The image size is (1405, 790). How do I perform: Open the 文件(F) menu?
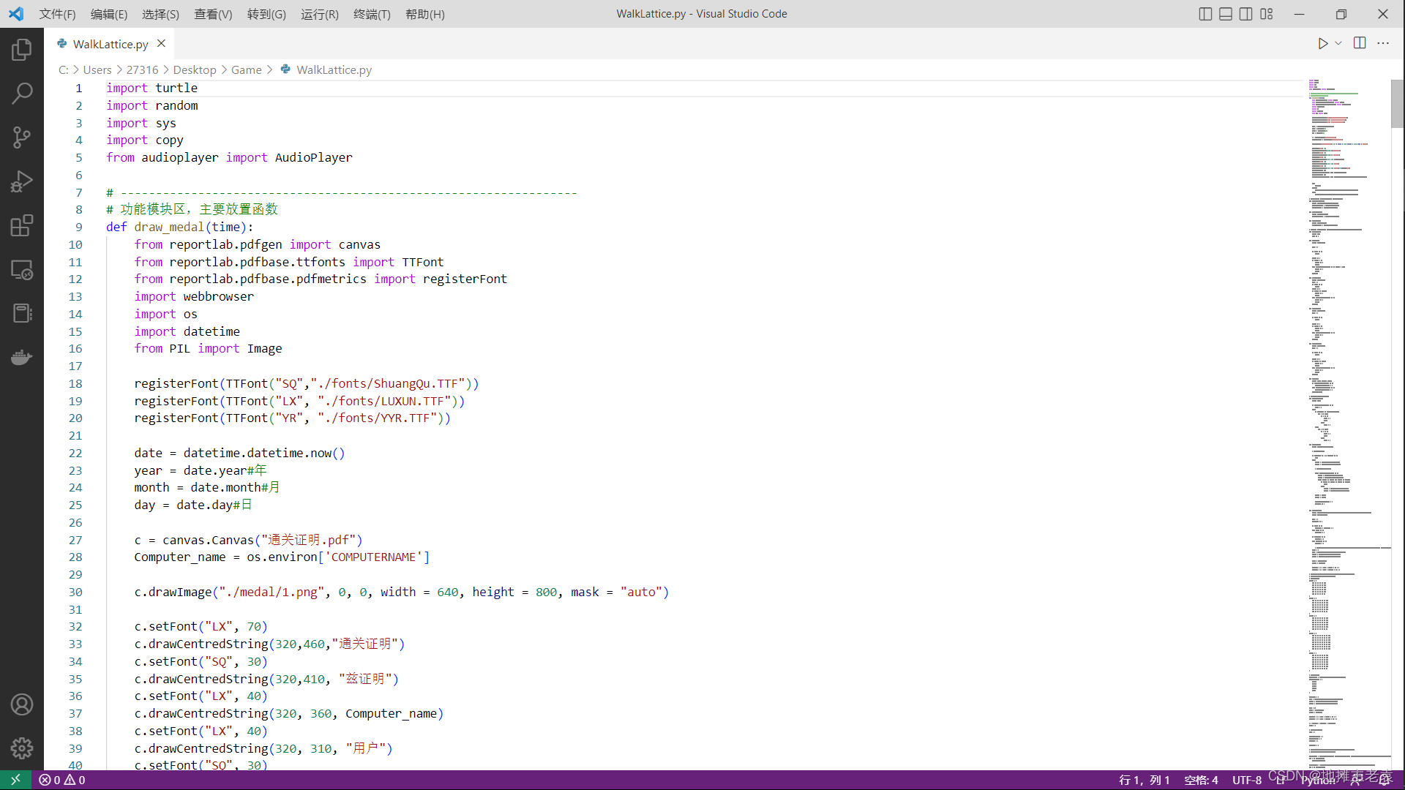click(x=56, y=13)
